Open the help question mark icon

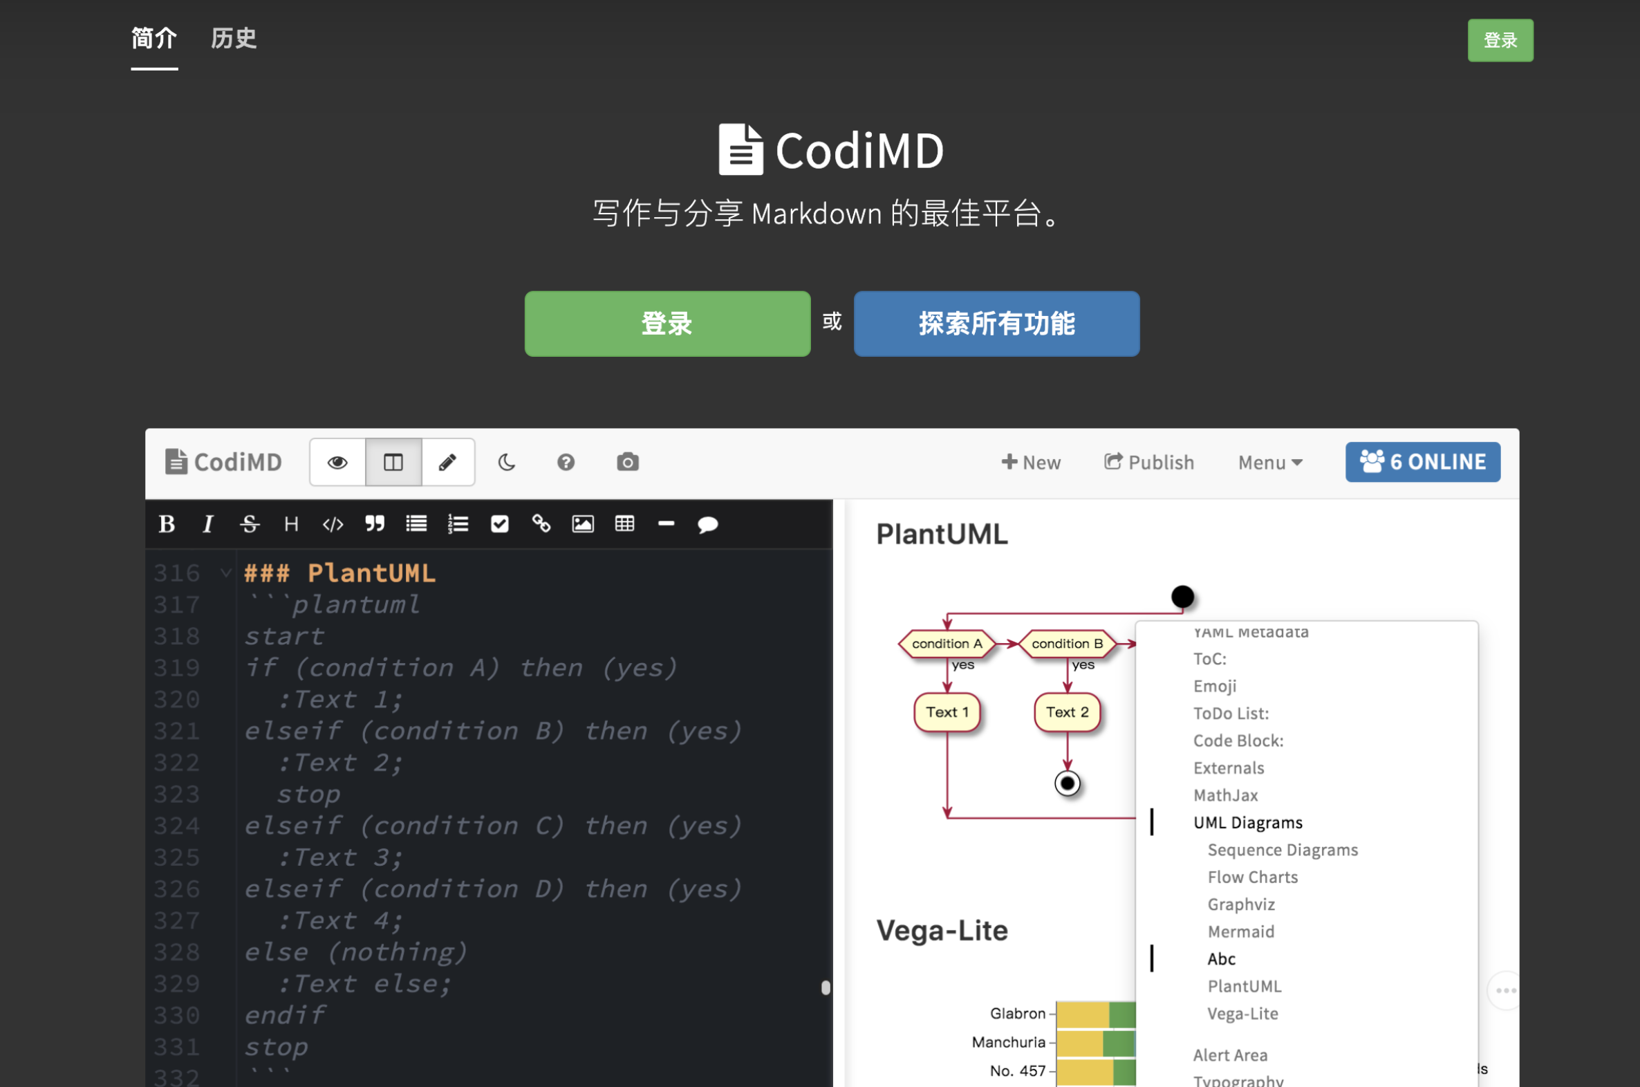pos(566,463)
